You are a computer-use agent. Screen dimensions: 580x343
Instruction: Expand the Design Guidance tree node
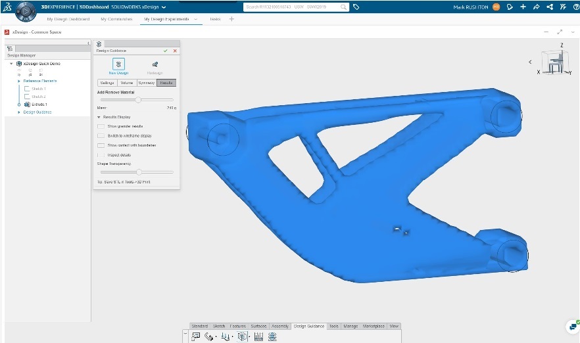[x=19, y=112]
